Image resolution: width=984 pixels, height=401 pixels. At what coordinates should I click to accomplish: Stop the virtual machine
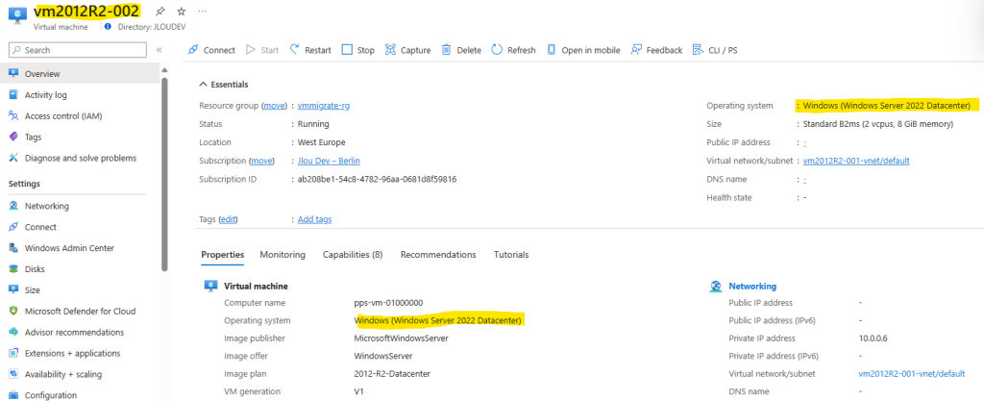(357, 50)
